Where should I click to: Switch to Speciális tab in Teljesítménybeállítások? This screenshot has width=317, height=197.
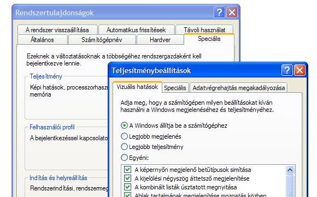175,88
